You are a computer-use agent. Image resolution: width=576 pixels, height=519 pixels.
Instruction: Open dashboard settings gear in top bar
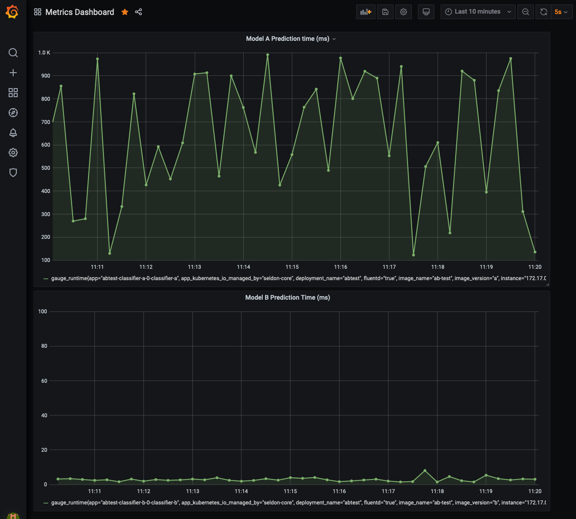pyautogui.click(x=404, y=12)
